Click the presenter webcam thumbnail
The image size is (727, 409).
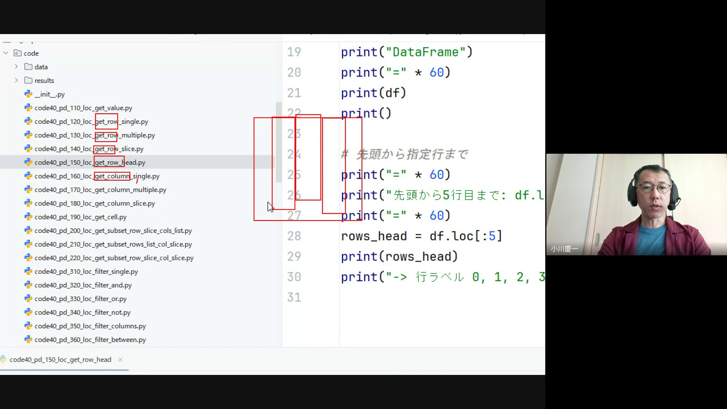click(636, 204)
